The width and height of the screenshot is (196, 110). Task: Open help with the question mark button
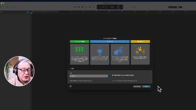point(70,86)
